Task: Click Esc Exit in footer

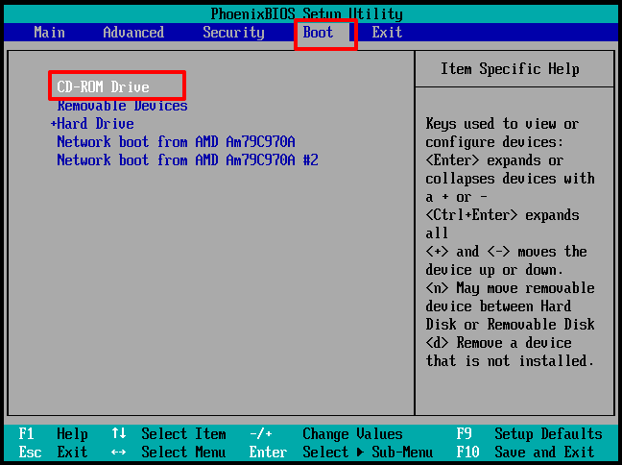Action: (x=53, y=452)
